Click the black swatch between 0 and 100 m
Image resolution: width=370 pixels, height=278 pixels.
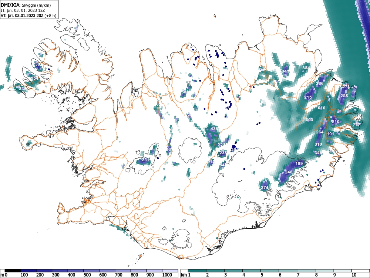[13, 271]
